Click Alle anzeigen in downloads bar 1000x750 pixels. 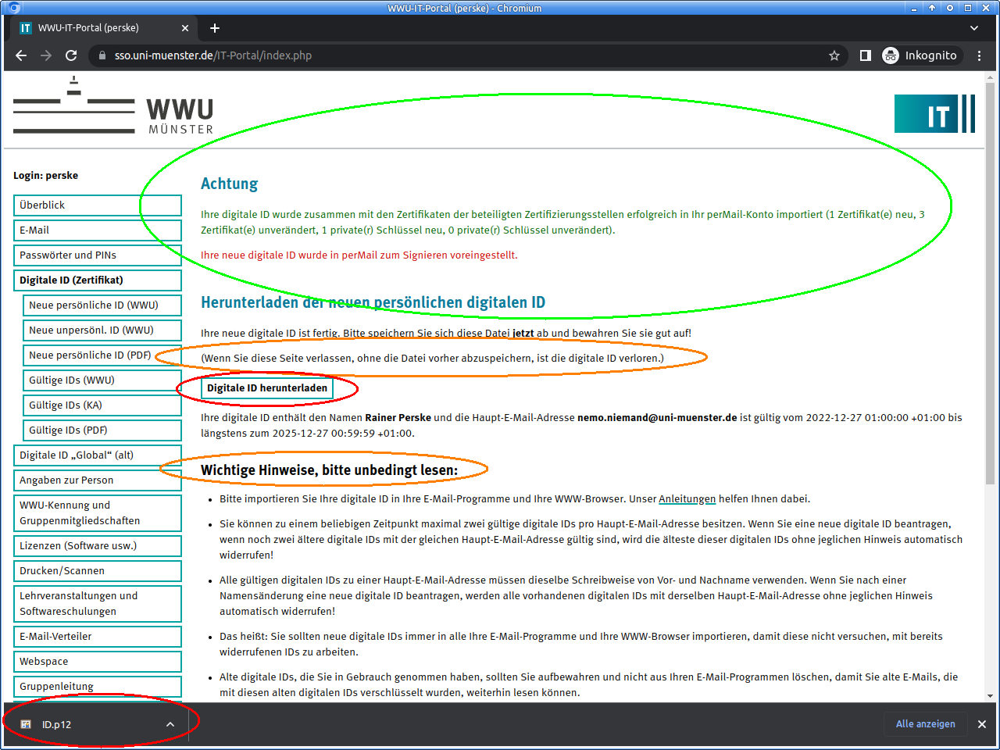pos(925,724)
